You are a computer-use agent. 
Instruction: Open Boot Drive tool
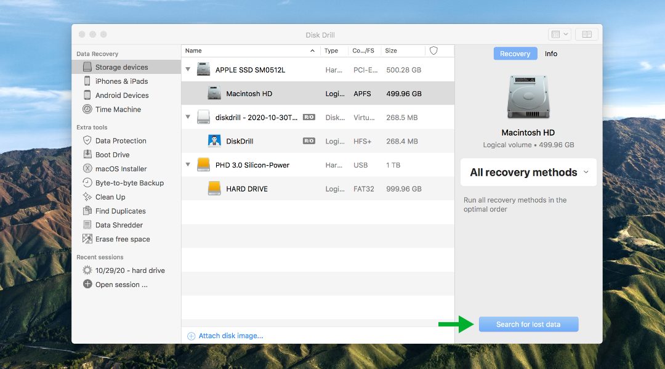coord(112,155)
